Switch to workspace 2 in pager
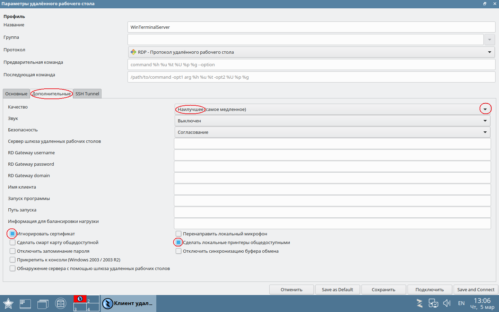The width and height of the screenshot is (499, 312). 93,299
